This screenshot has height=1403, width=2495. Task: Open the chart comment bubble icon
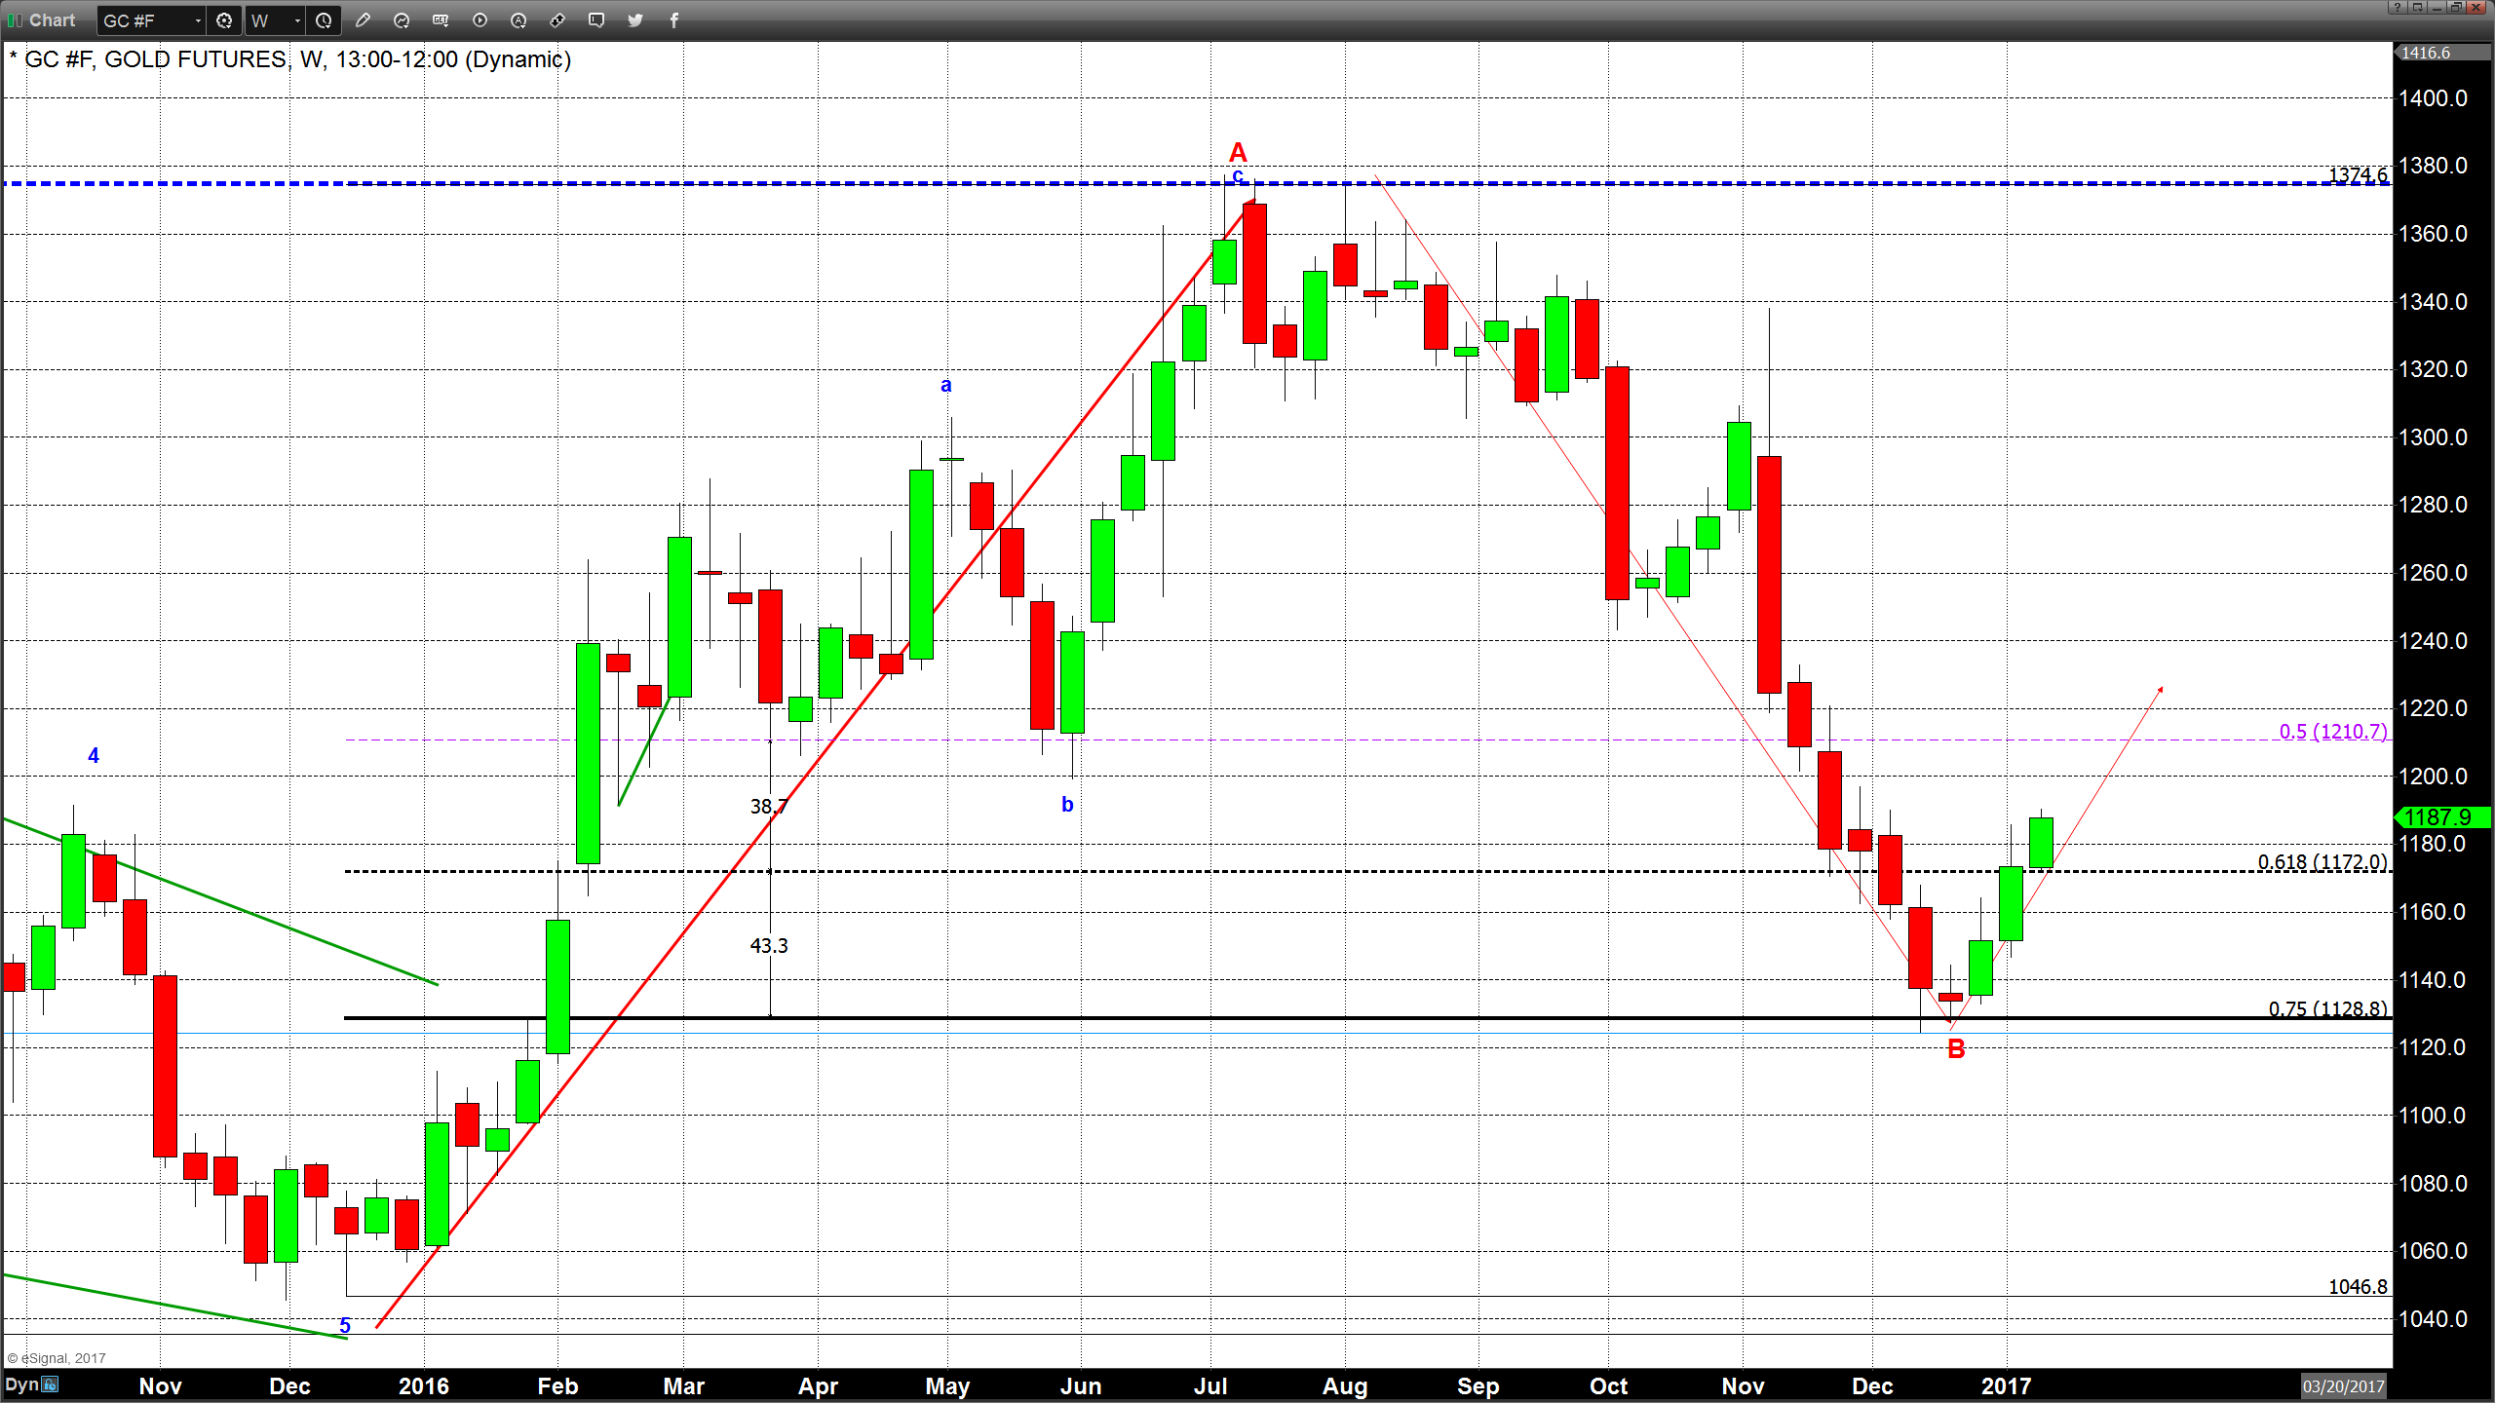click(x=596, y=20)
